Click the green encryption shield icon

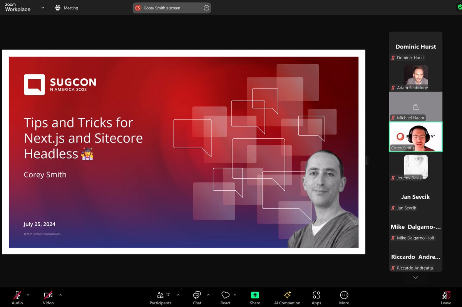[x=459, y=8]
